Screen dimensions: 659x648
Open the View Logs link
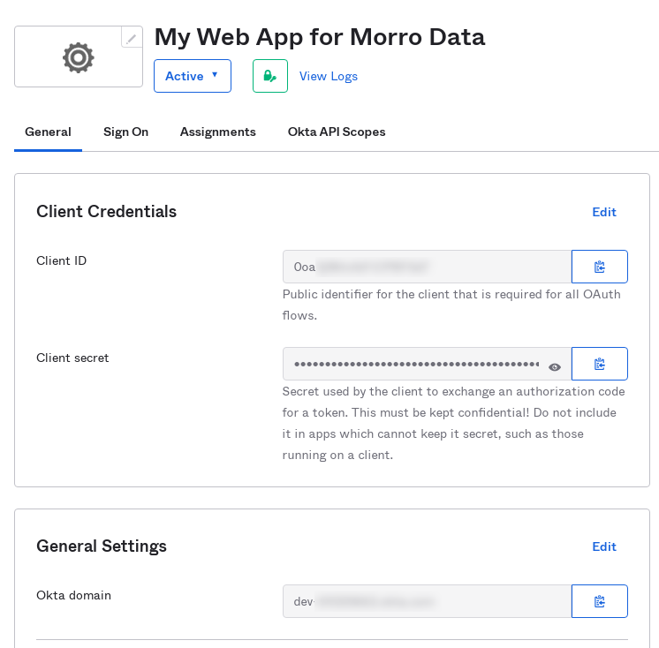(329, 76)
